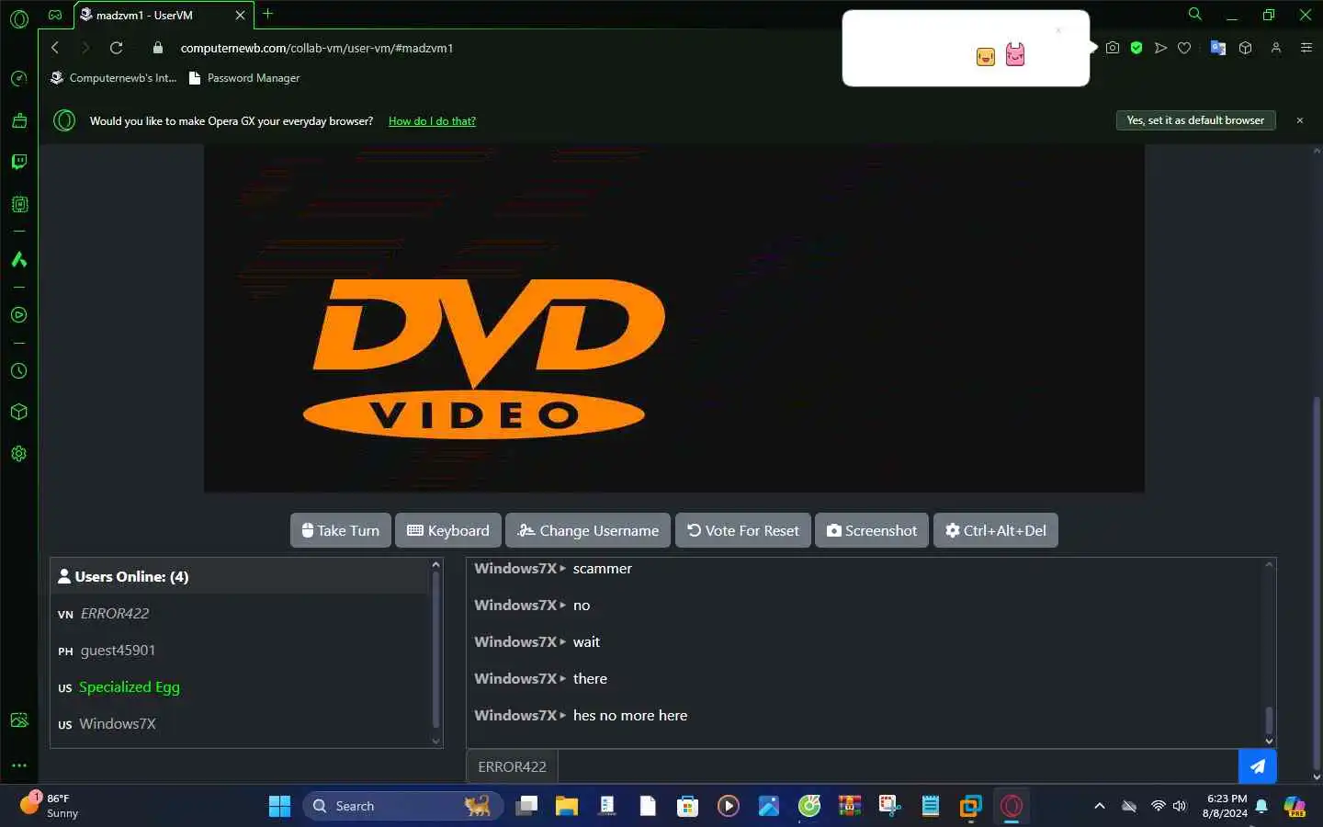Open History clock icon in sidebar
The height and width of the screenshot is (827, 1323).
(19, 371)
